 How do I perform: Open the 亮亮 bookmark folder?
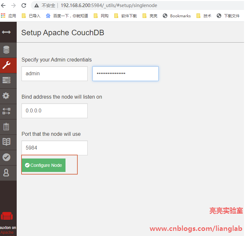pyautogui.click(x=150, y=16)
